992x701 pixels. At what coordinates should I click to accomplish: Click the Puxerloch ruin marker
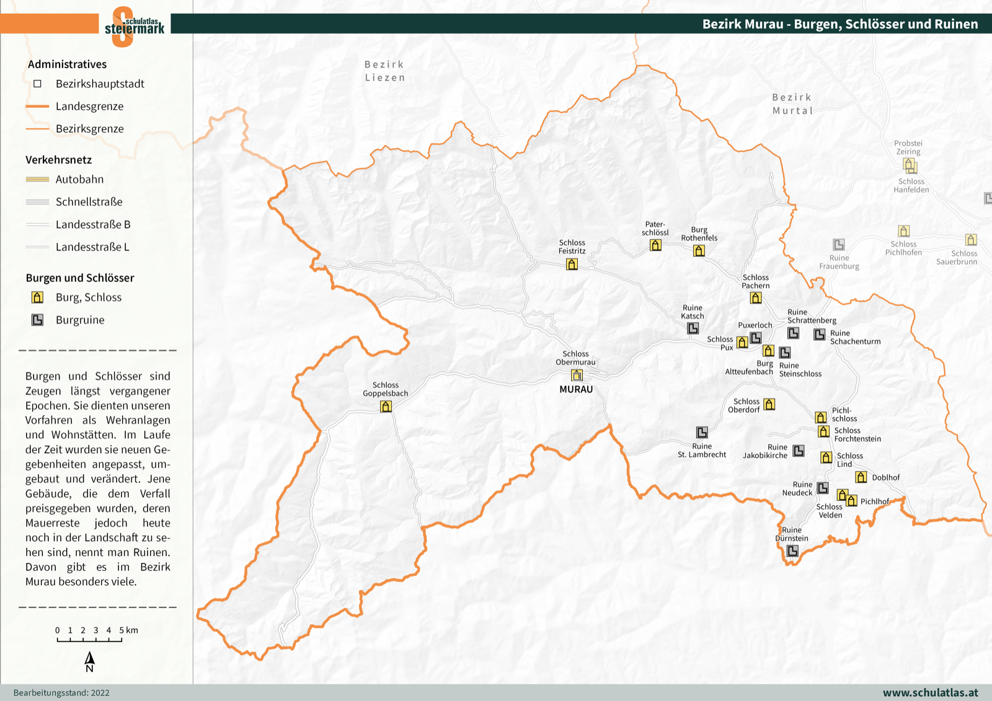coord(756,338)
